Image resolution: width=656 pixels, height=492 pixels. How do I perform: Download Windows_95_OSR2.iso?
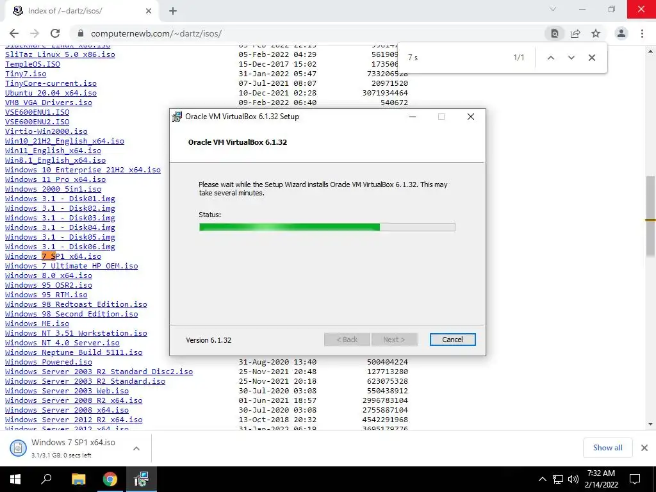coord(49,285)
